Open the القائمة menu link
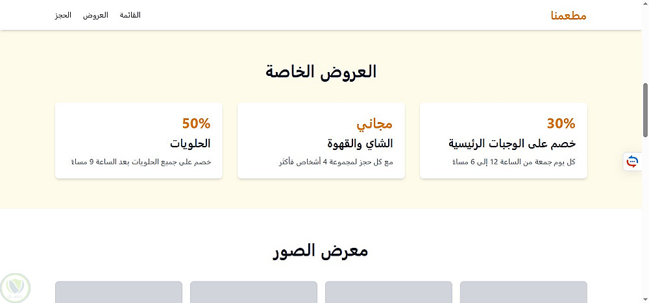The image size is (649, 303). pos(130,15)
